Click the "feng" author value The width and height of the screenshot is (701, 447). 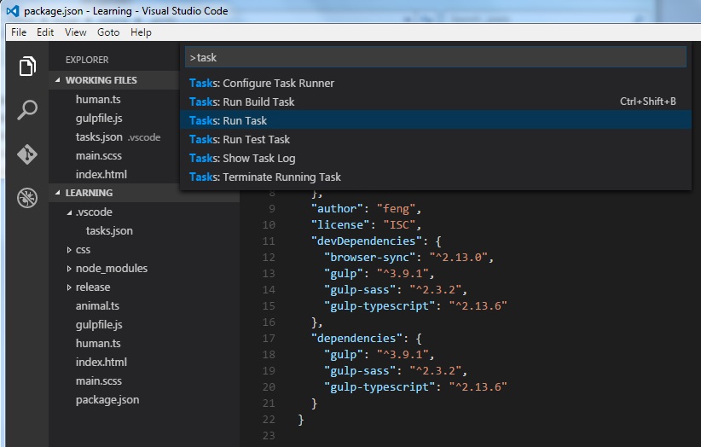(396, 208)
